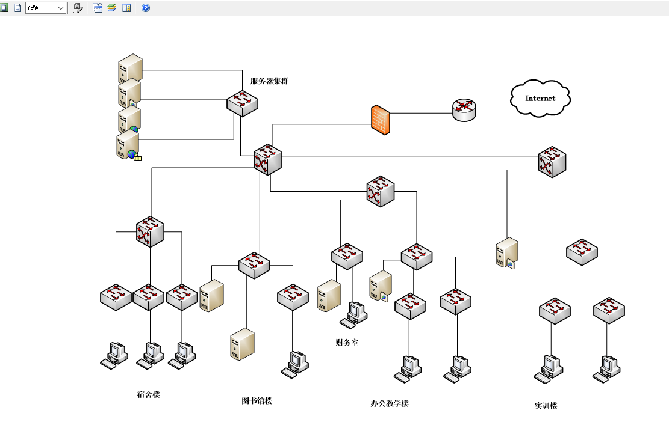Select the orange firewall shape
Viewport: 669px width, 434px height.
(x=381, y=120)
